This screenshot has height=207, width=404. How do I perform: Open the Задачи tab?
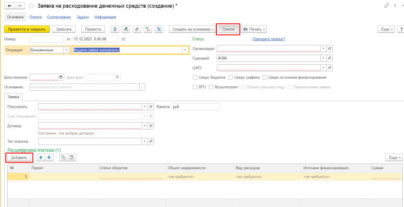coord(83,17)
